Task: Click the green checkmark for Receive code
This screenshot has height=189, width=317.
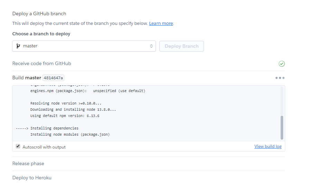Action: pyautogui.click(x=282, y=64)
